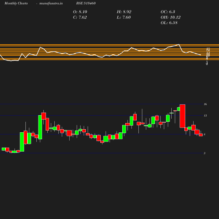Select the low price 'L: 7.60'
This screenshot has width=219, height=219.
click(124, 18)
